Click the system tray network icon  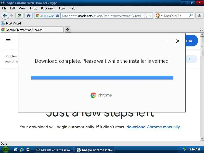coord(184,149)
